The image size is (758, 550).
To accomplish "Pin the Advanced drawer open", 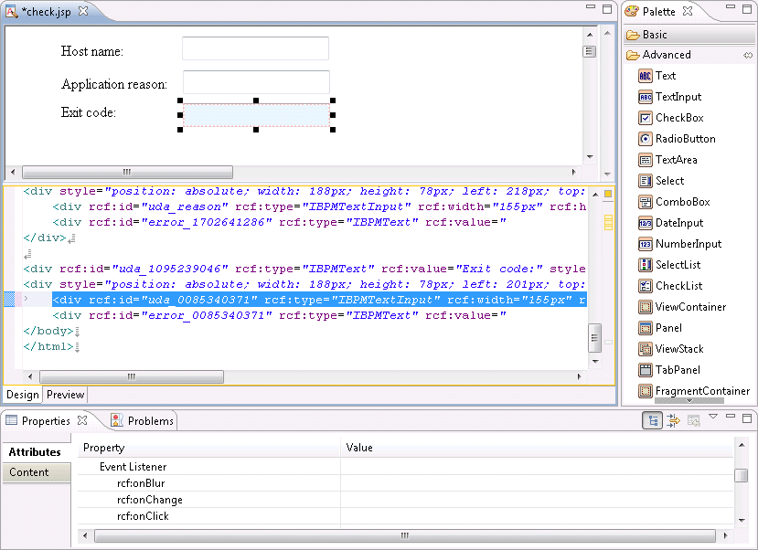I will (748, 55).
